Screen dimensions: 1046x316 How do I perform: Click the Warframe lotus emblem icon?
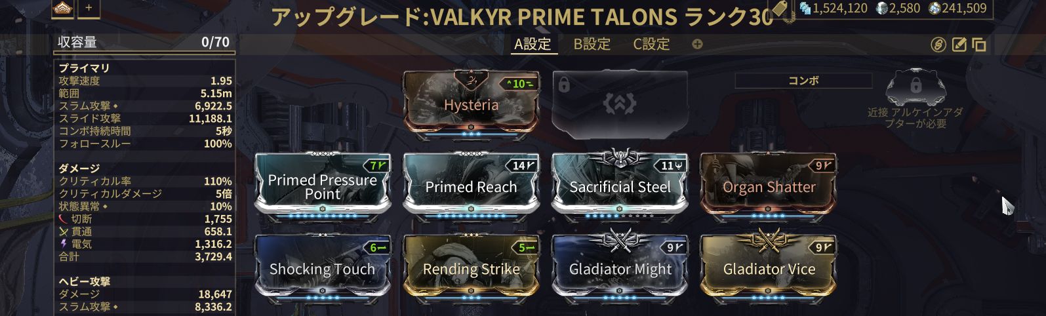click(63, 8)
